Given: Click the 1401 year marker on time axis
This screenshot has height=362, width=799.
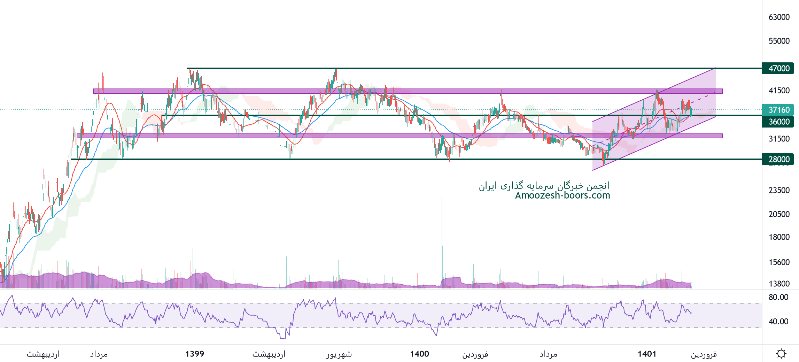Looking at the screenshot, I should coord(647,354).
